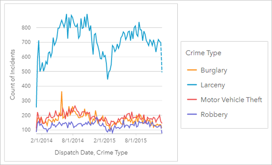
Task: Click the Dispatch Date, Crime Type axis label
Action: coord(91,153)
